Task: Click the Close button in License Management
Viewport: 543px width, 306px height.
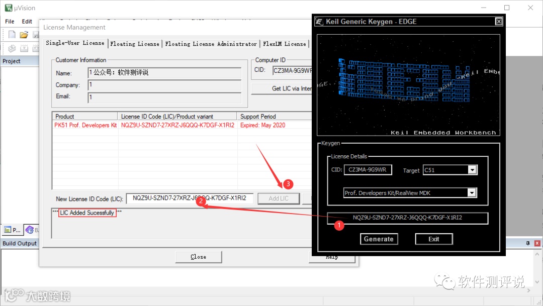Action: point(199,257)
